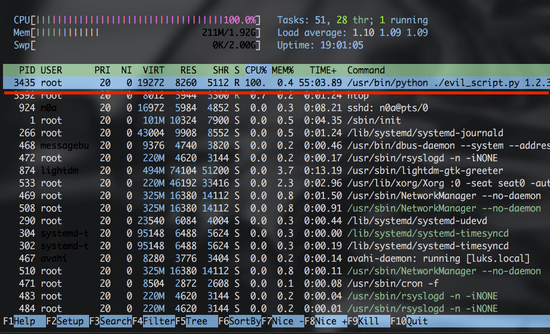Click the 74104 RES value for lightdm
The height and width of the screenshot is (334, 550).
[x=183, y=171]
